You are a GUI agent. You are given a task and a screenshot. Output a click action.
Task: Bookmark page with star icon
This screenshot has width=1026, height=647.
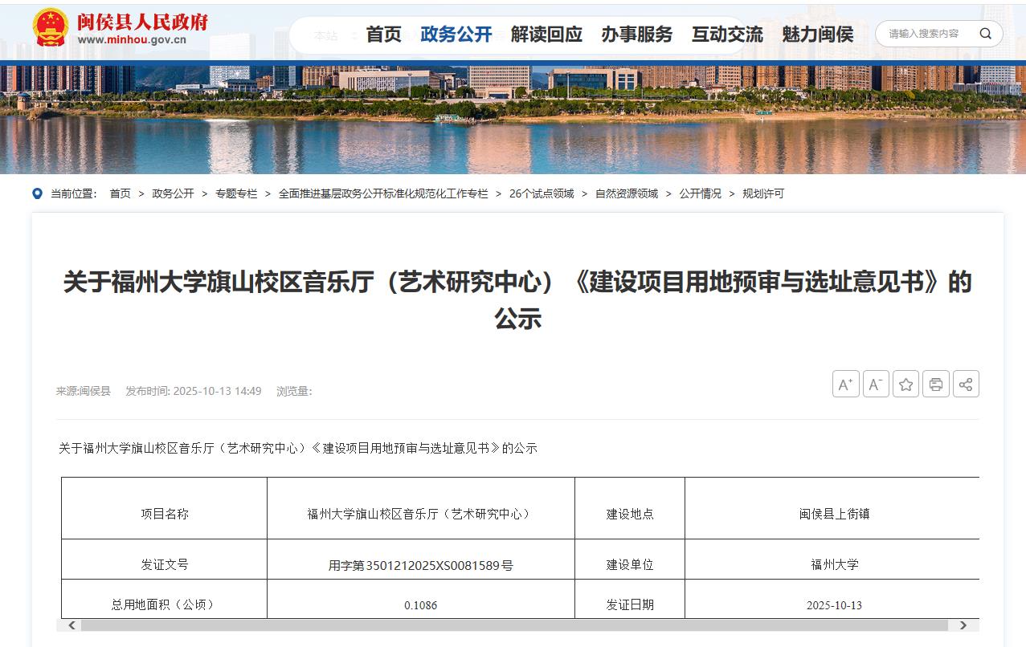pos(905,385)
